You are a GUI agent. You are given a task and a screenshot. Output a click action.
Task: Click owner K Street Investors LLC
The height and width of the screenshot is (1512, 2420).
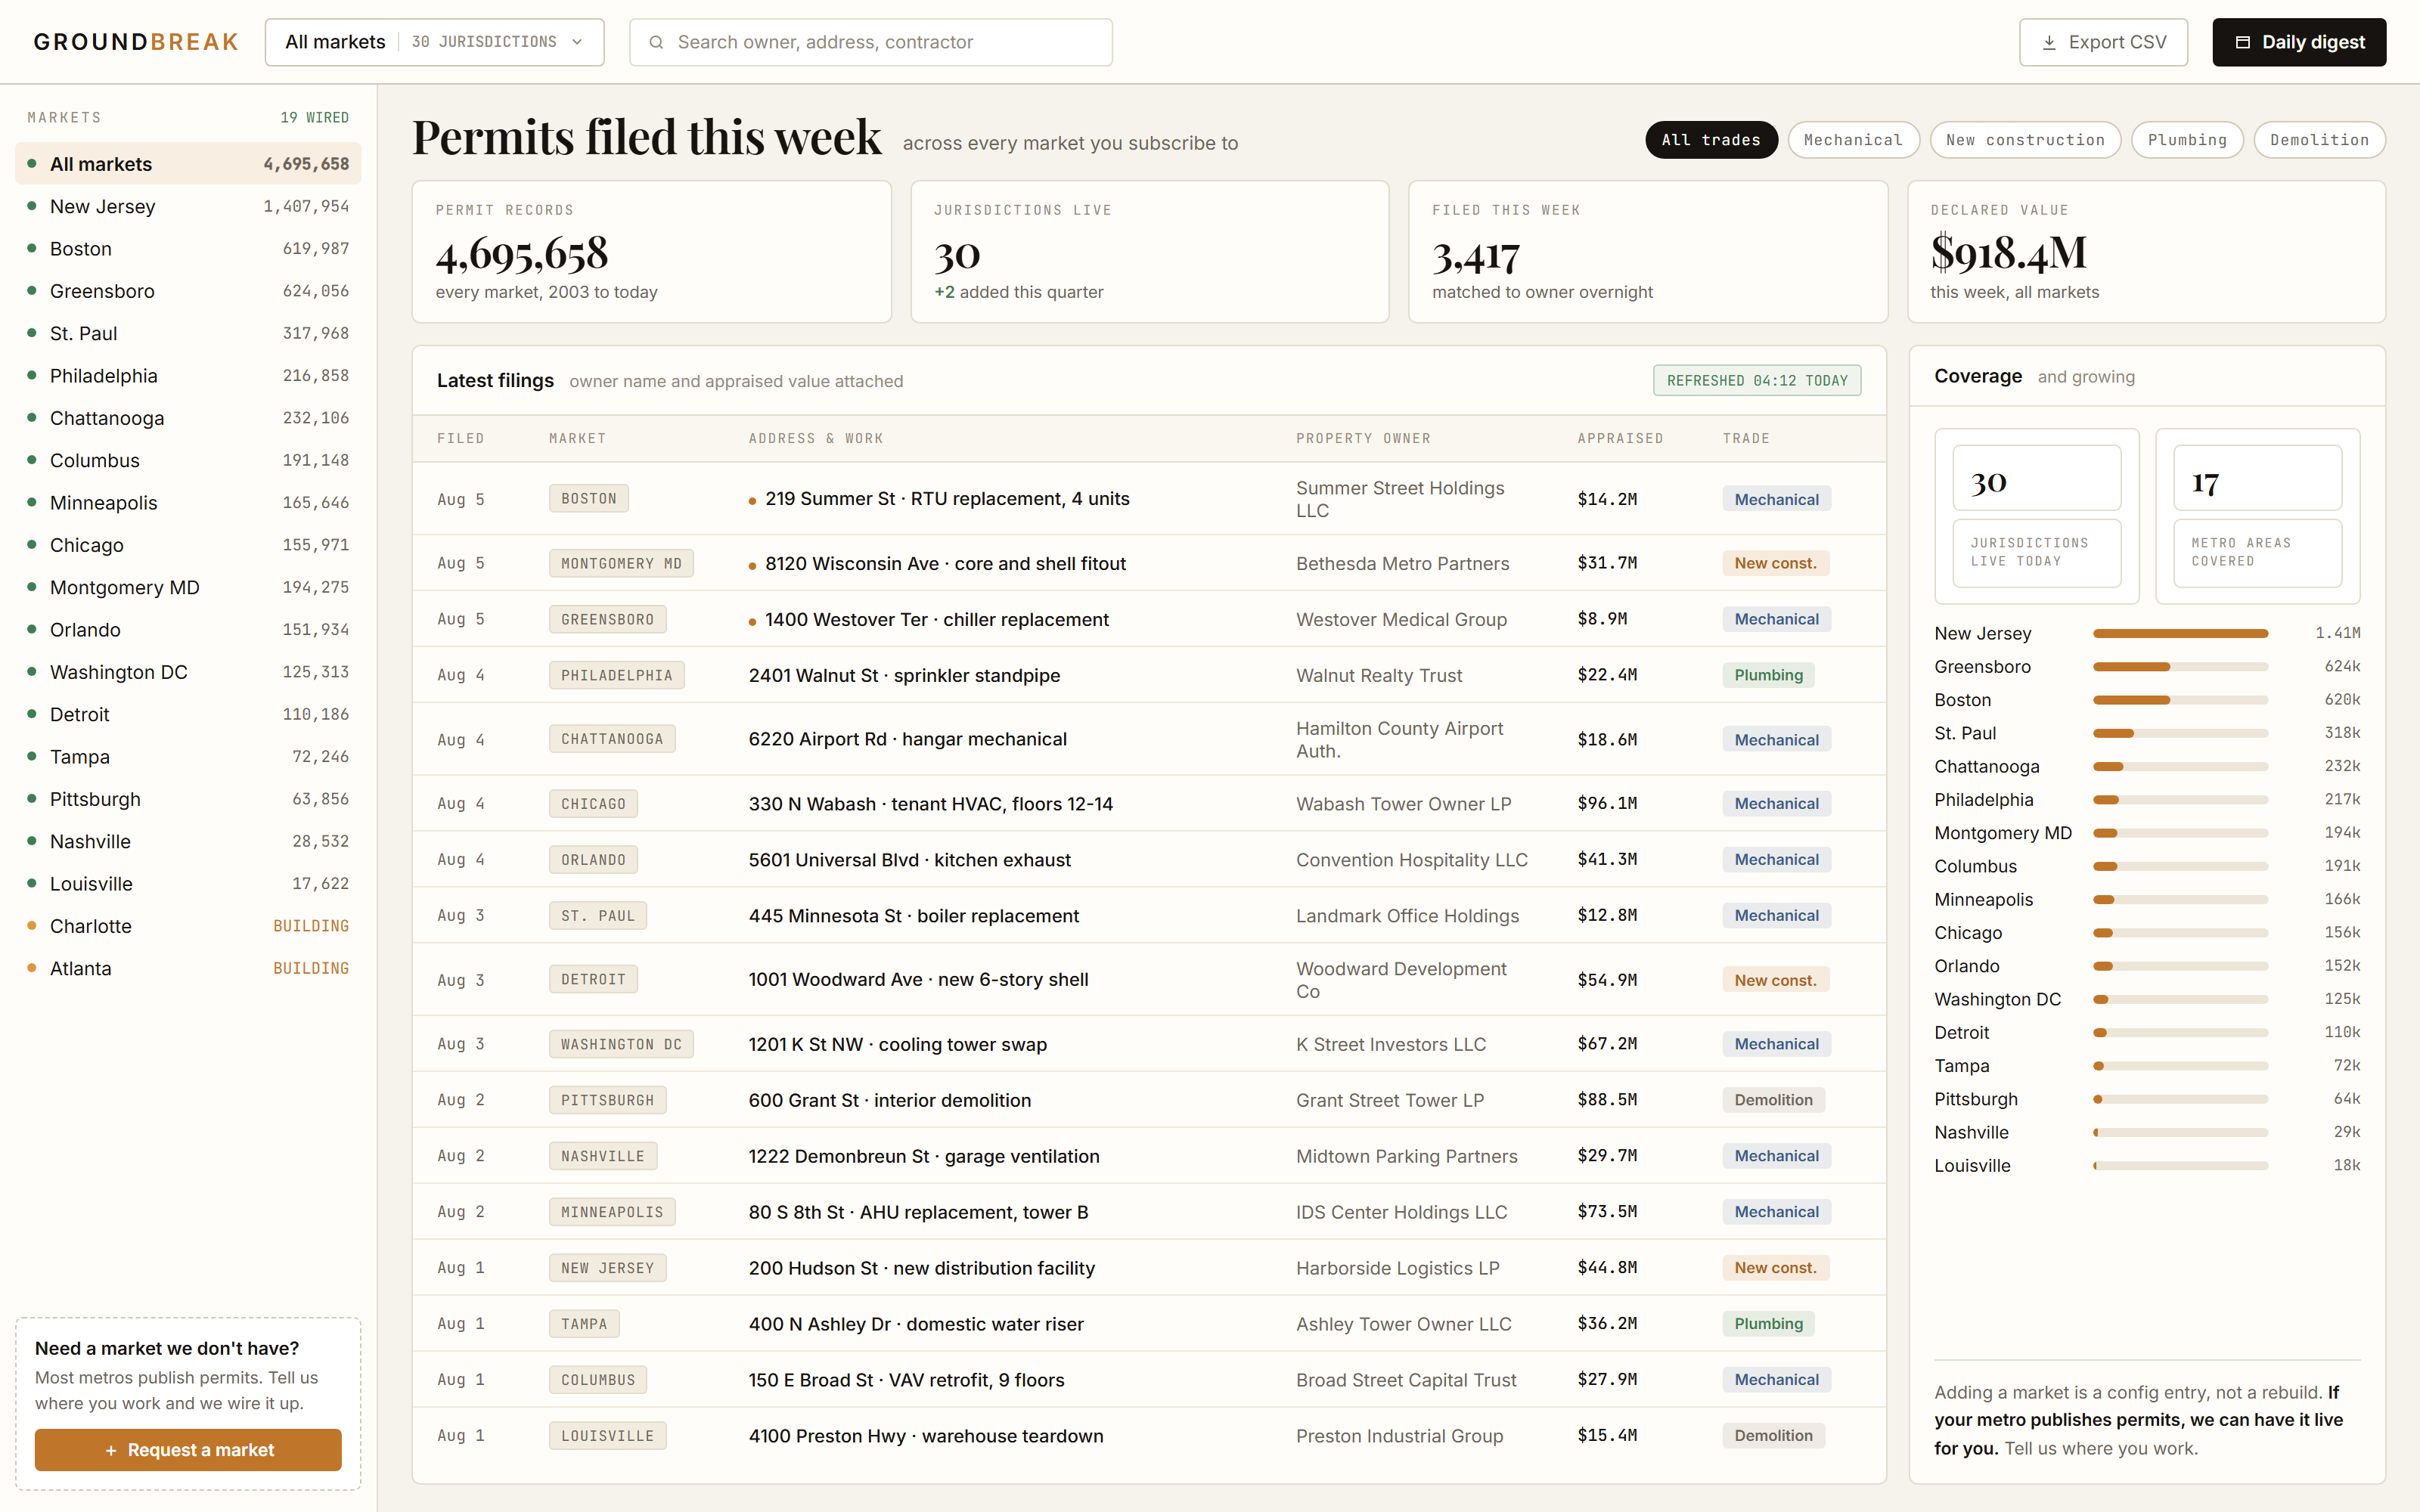coord(1390,1044)
